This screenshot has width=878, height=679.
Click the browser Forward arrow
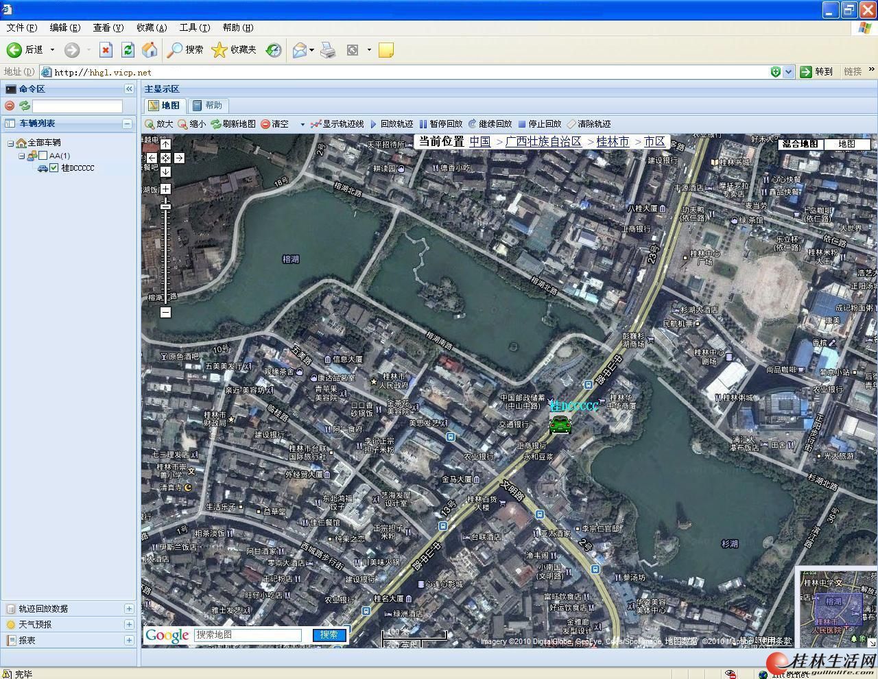72,49
